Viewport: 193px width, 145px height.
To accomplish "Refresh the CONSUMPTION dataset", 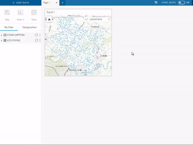I will [36, 35].
